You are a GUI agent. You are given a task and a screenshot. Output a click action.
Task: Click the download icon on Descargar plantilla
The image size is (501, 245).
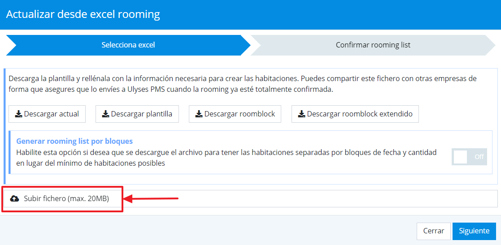(x=105, y=114)
